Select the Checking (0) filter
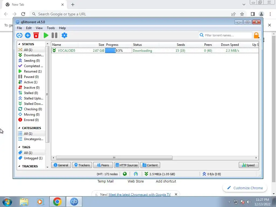The image size is (276, 207). pyautogui.click(x=31, y=109)
